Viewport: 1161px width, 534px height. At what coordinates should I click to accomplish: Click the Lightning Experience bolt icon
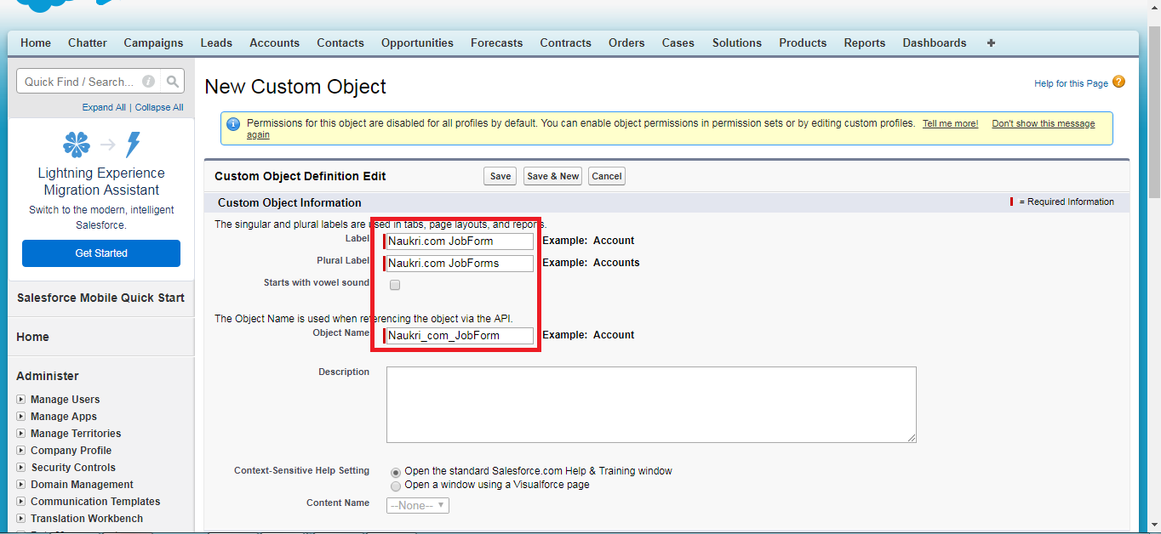[133, 145]
